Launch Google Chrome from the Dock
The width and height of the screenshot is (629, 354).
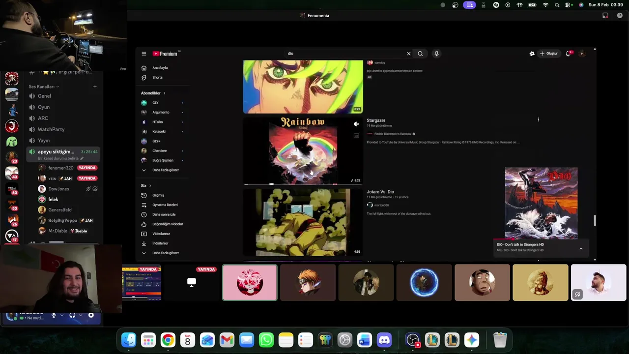point(168,340)
